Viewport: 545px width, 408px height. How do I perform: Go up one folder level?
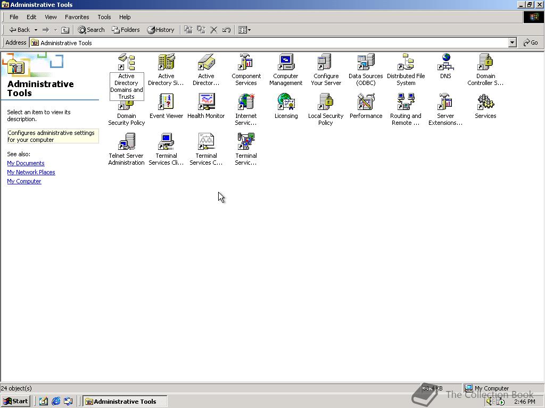click(65, 30)
